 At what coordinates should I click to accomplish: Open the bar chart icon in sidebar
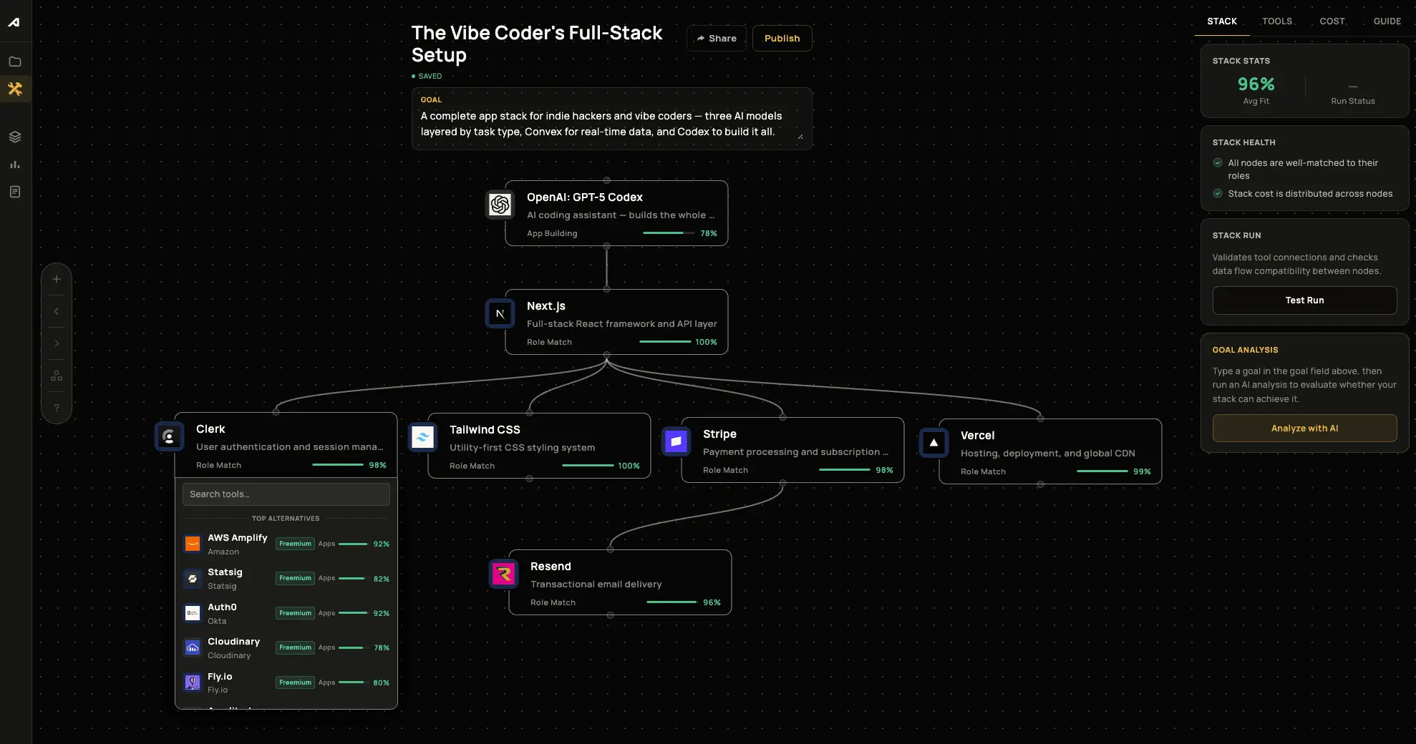(15, 165)
